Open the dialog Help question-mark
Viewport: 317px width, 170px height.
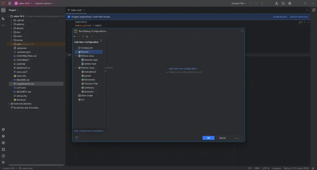click(x=77, y=138)
